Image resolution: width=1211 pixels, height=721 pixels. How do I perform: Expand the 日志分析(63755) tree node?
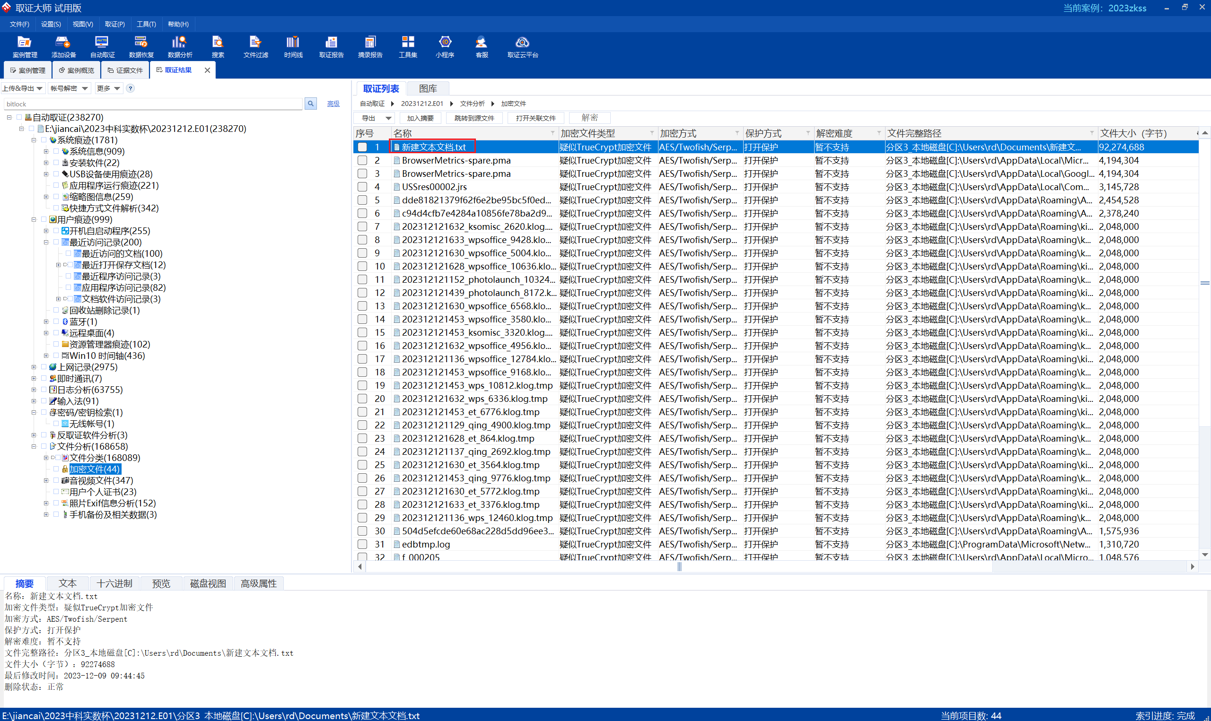(x=34, y=390)
